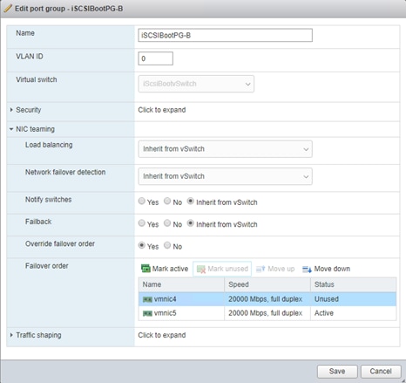Select the vmnic4 name cell
This screenshot has height=383, width=406.
point(181,299)
